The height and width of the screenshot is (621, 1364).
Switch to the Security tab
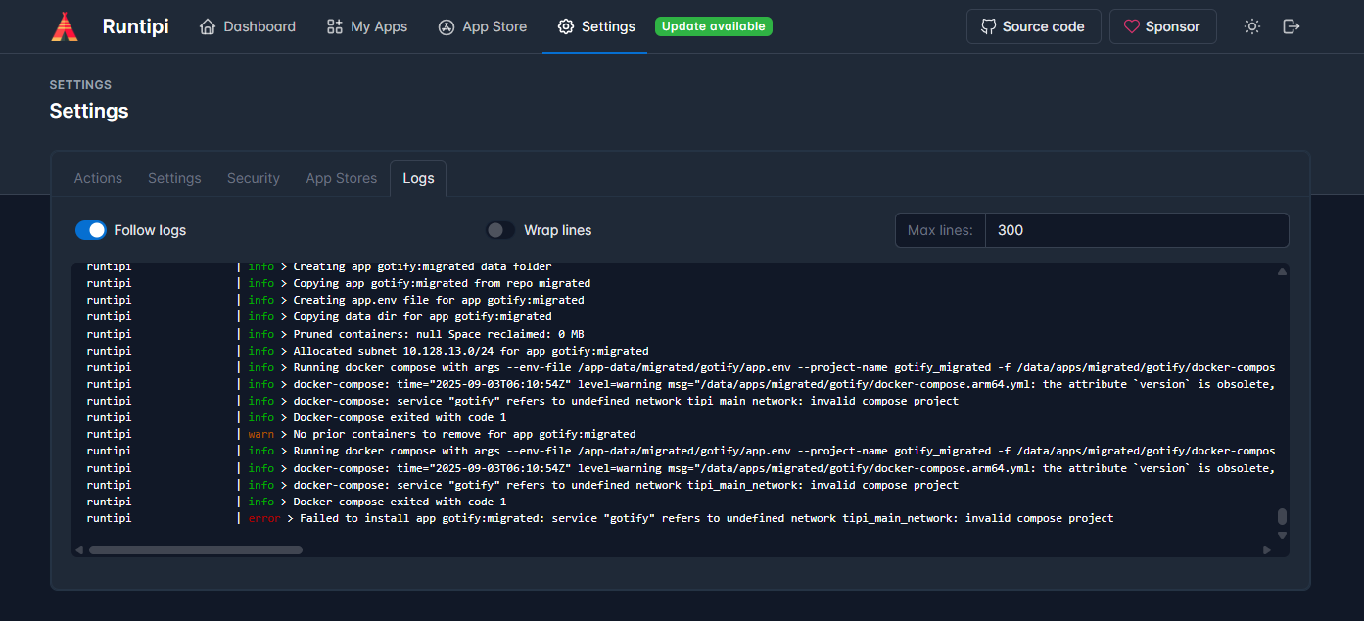(254, 178)
